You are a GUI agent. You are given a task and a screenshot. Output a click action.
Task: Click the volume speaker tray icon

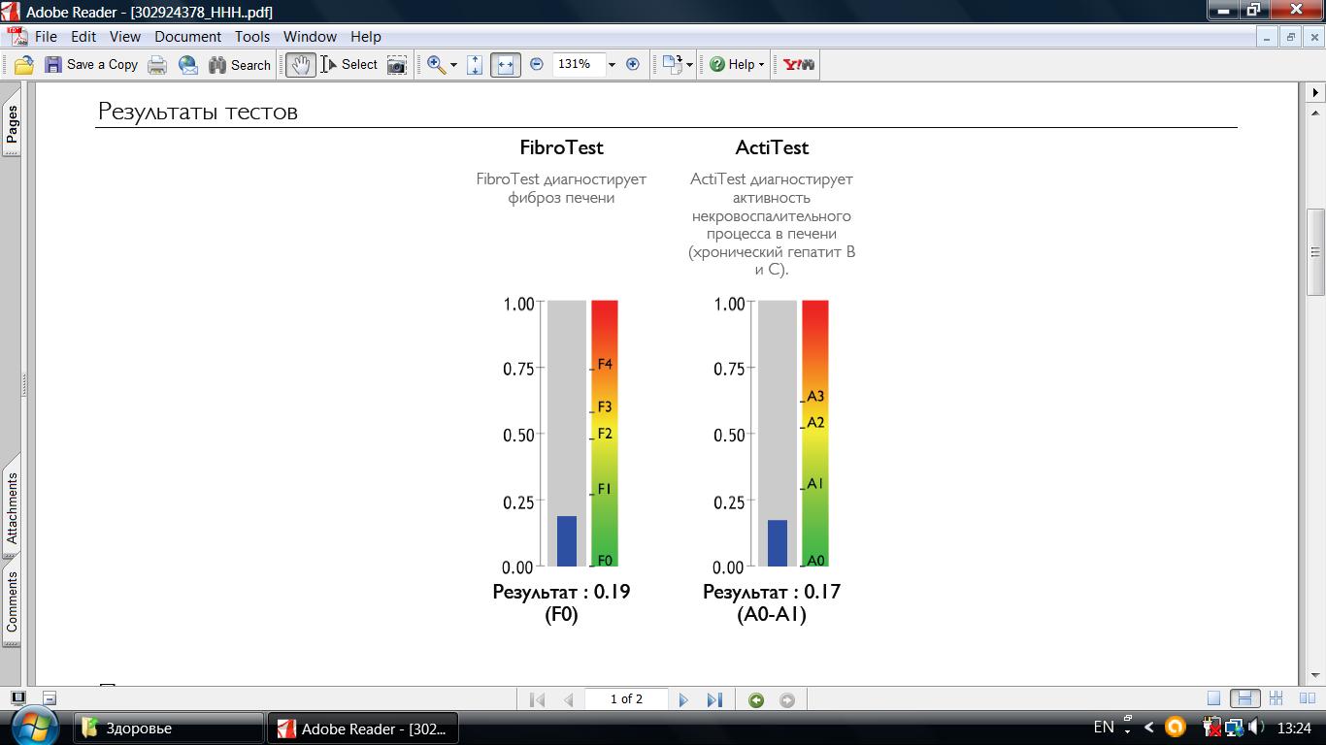pos(1257,727)
